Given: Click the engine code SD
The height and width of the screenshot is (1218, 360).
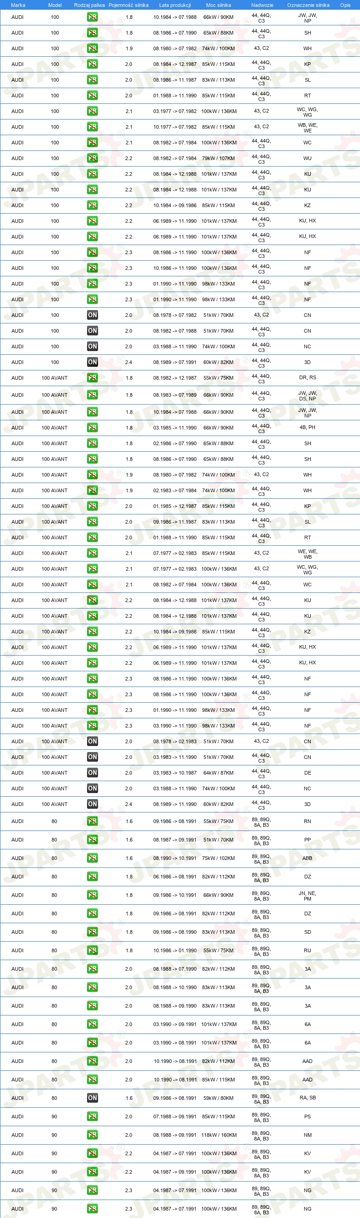Looking at the screenshot, I should pos(308,932).
